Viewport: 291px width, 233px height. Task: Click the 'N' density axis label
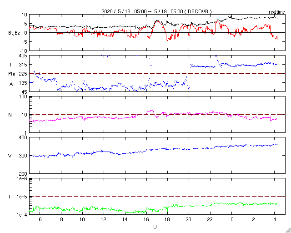pos(10,115)
